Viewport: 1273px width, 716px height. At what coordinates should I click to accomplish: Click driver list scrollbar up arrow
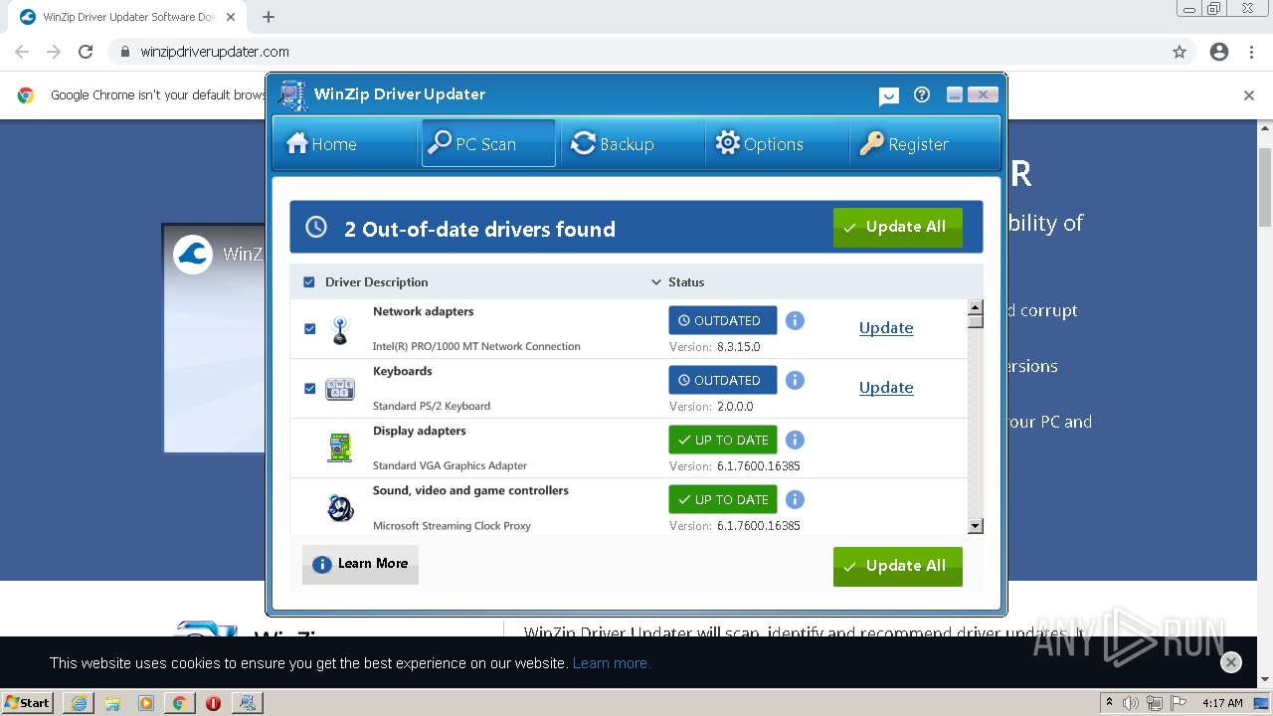click(x=976, y=307)
